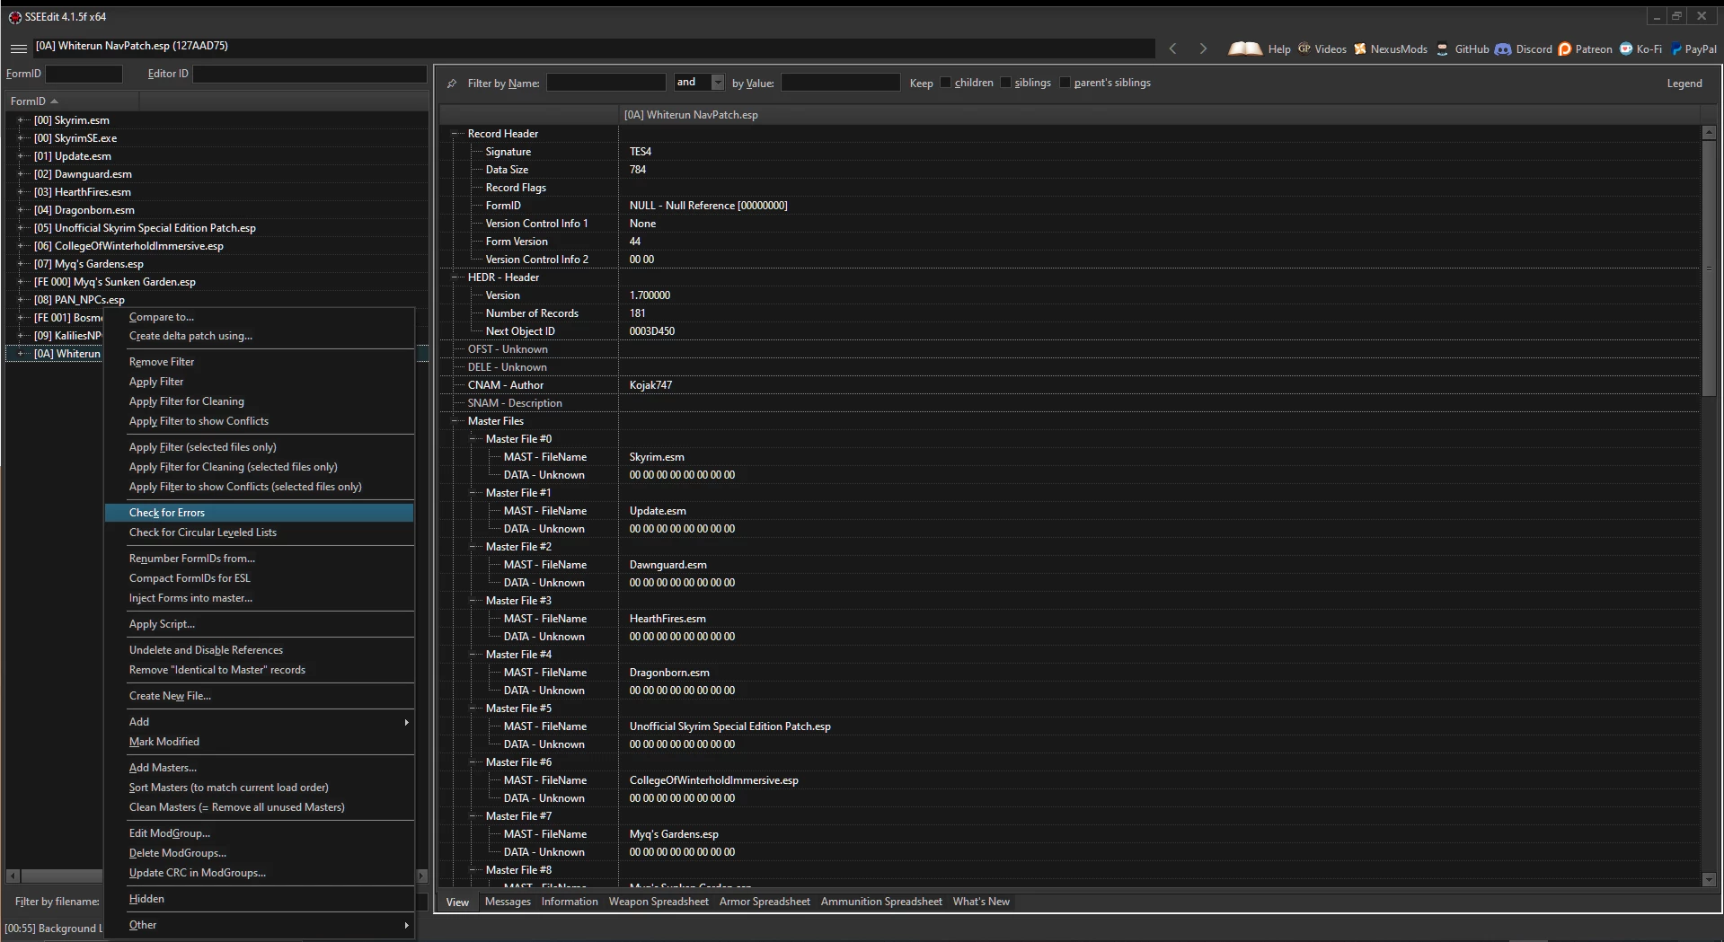
Task: Click the tree horizontal scrollbar right arrow
Action: (422, 876)
